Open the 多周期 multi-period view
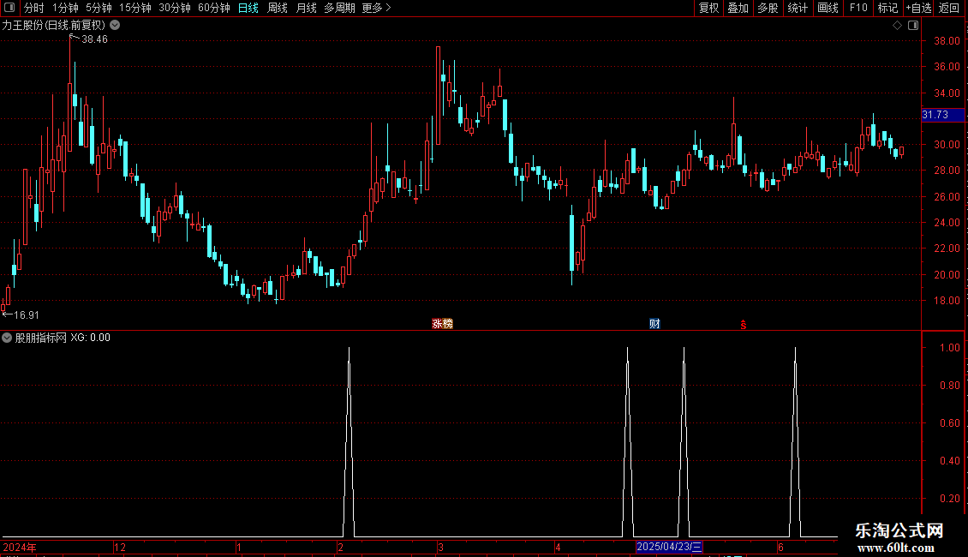968x557 pixels. [x=339, y=8]
